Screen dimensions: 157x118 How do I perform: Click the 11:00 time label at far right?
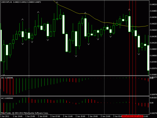point(145,116)
